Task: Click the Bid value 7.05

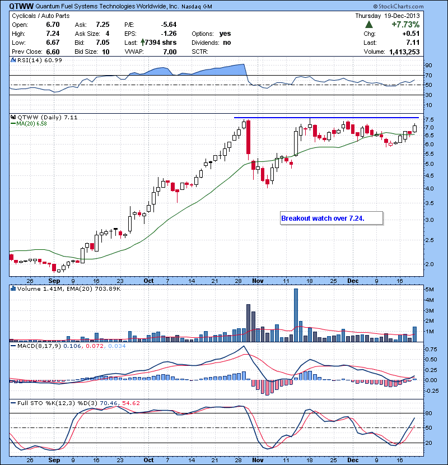Action: pos(102,43)
